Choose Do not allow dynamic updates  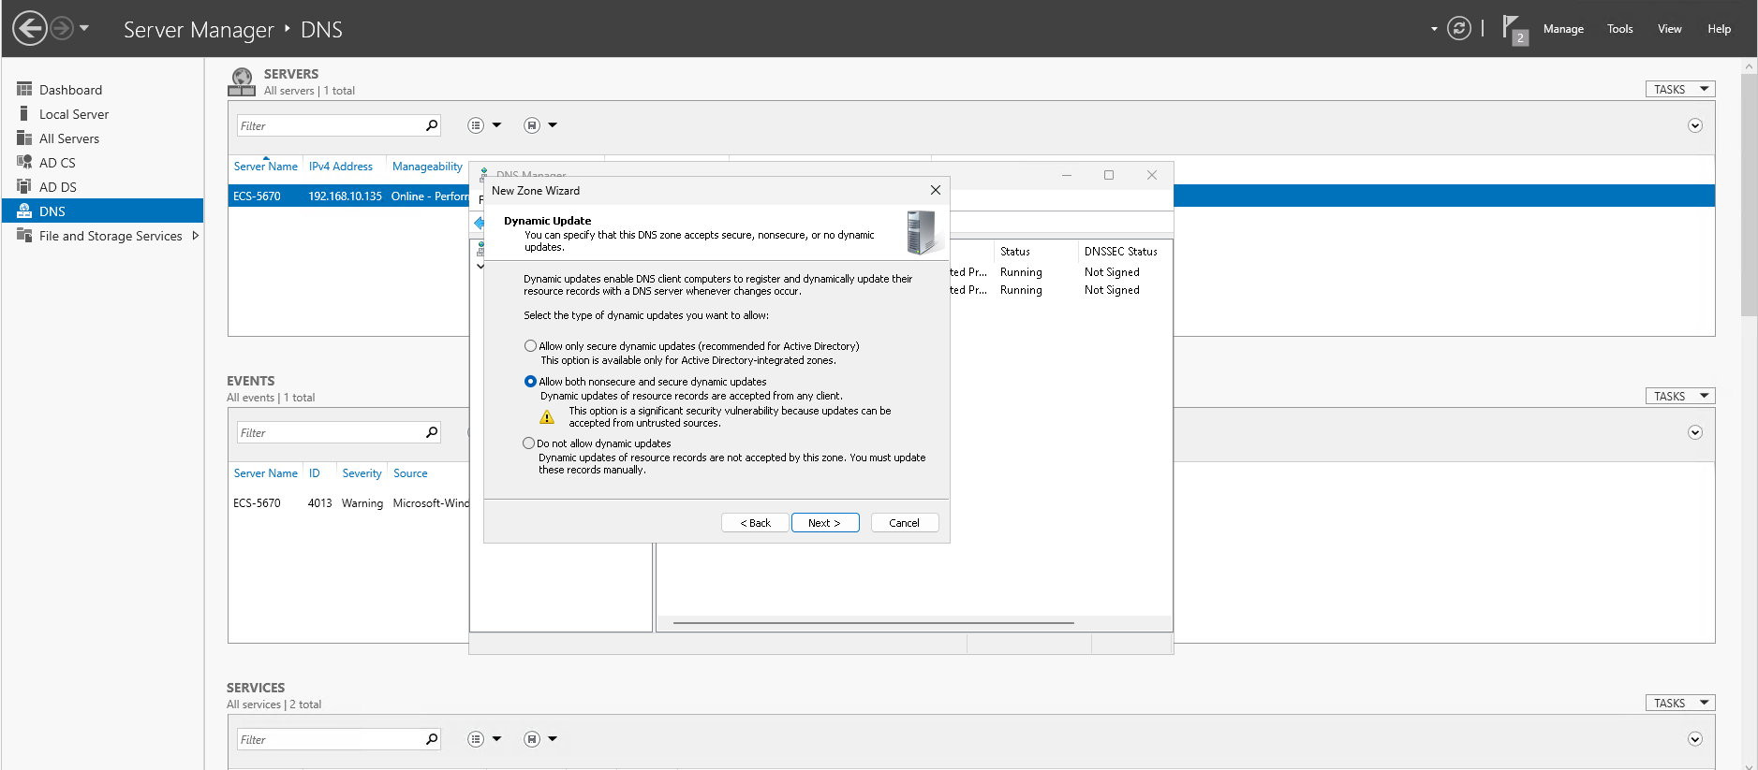click(529, 443)
